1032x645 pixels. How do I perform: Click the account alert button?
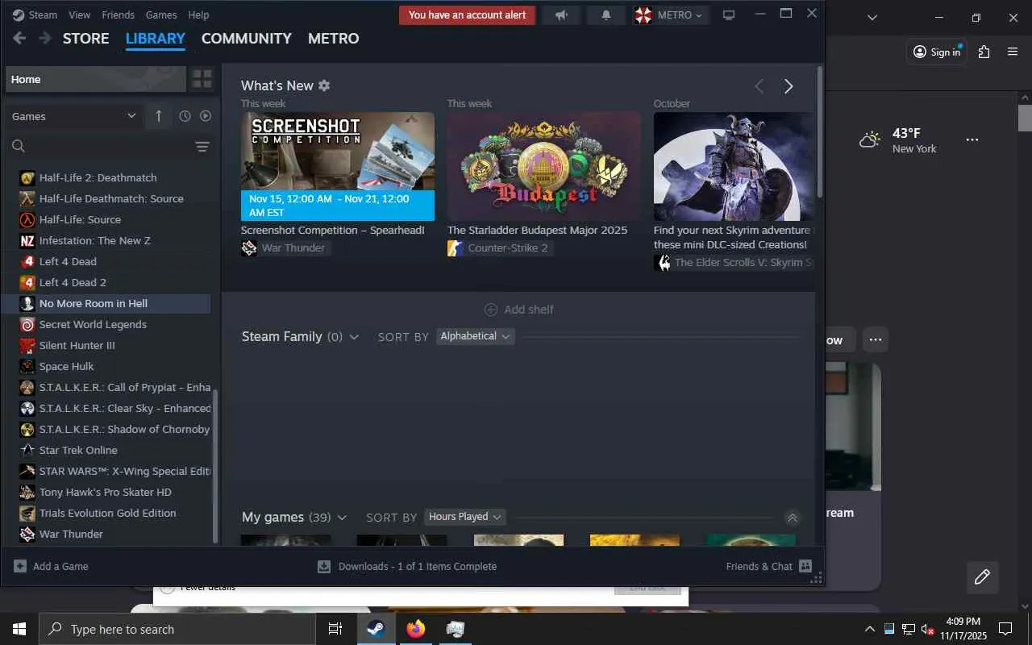pos(467,15)
